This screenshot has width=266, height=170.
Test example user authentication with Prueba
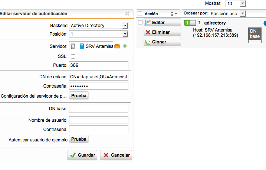pyautogui.click(x=79, y=139)
